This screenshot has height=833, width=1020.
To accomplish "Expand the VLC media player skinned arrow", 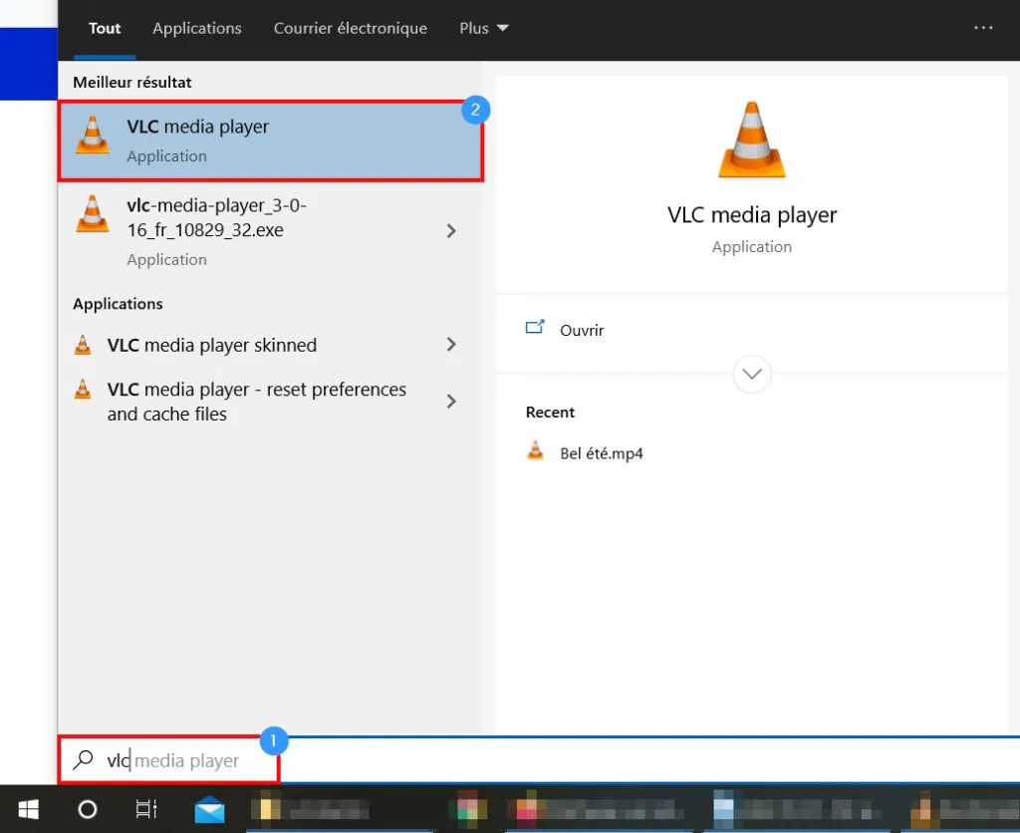I will [451, 345].
